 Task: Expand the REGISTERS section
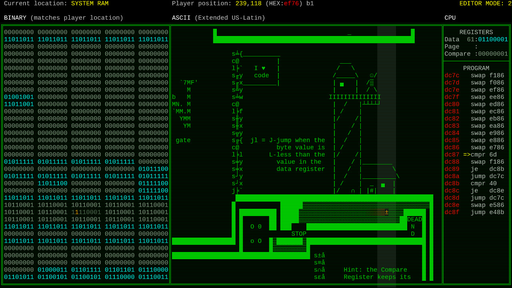click(476, 32)
